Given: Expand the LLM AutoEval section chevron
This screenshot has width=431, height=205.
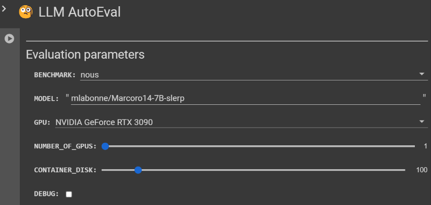Looking at the screenshot, I should click(4, 9).
